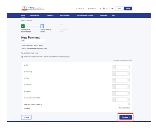156x131 pixels.
Task: Click the completed step one checkmark icon
Action: (23, 26)
